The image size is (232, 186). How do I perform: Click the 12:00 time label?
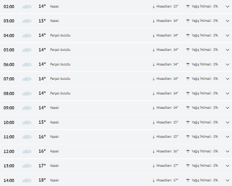[9, 151]
